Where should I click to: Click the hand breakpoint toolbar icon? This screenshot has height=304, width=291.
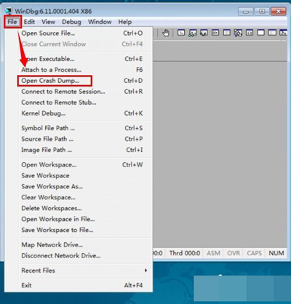pos(166,33)
